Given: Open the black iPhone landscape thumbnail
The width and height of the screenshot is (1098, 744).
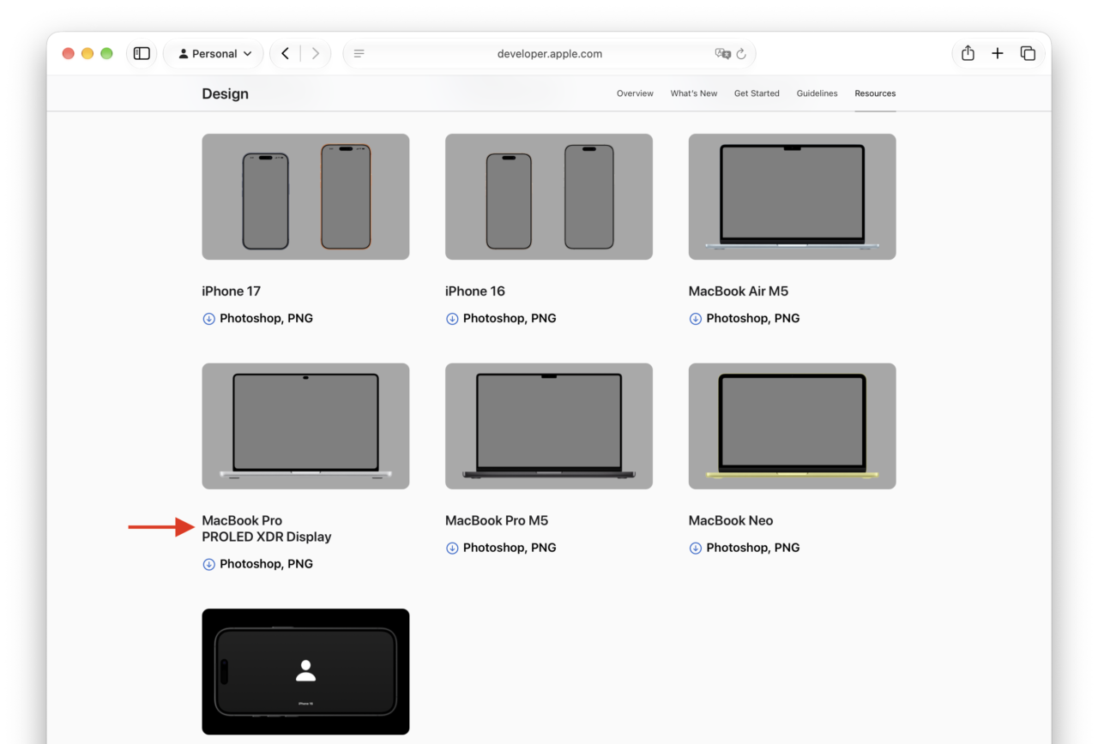Looking at the screenshot, I should tap(305, 672).
